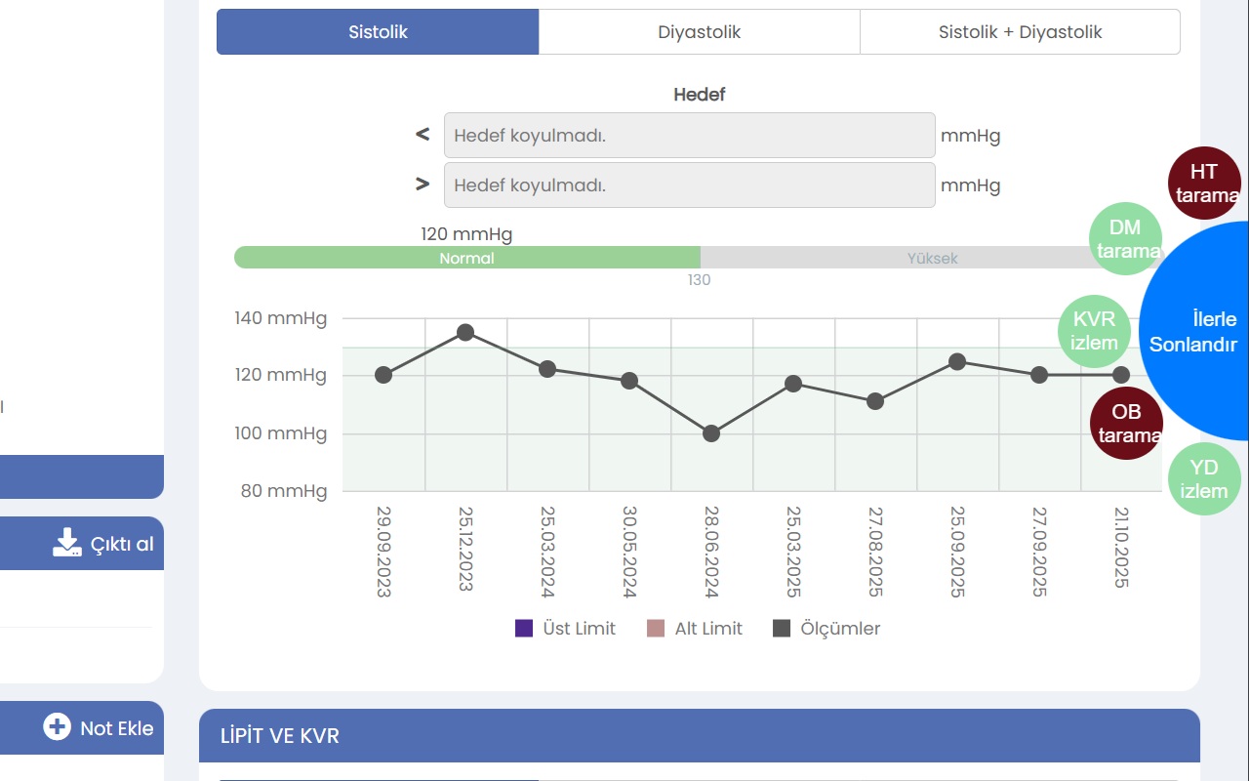Select the KVR izlem bubble
The image size is (1249, 781).
tap(1094, 331)
